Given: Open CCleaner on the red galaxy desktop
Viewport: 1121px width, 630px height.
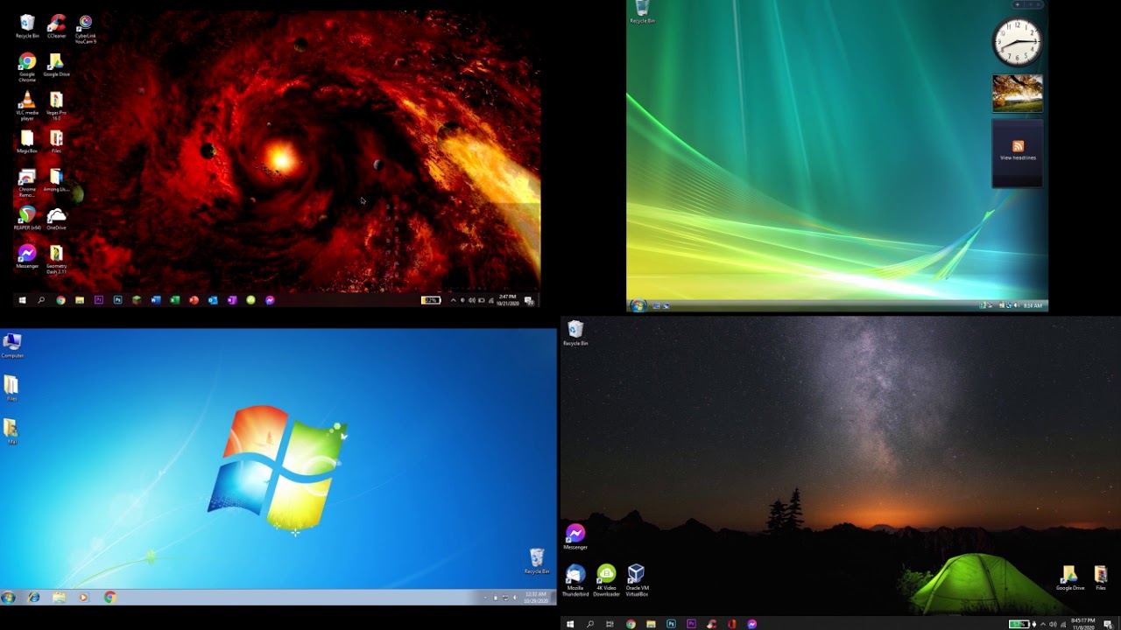Looking at the screenshot, I should [x=56, y=26].
